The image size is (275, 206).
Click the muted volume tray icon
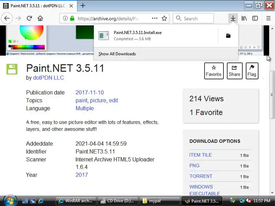click(248, 201)
